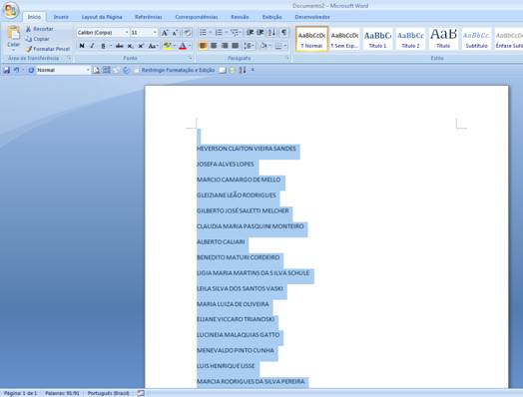
Task: Open Área de Transferência dialog launcher
Action: pos(69,58)
